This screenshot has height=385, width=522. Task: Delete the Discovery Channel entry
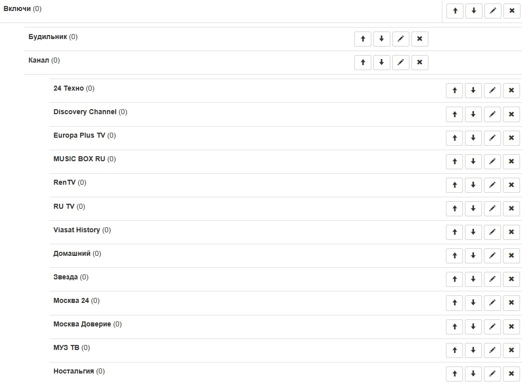point(511,114)
